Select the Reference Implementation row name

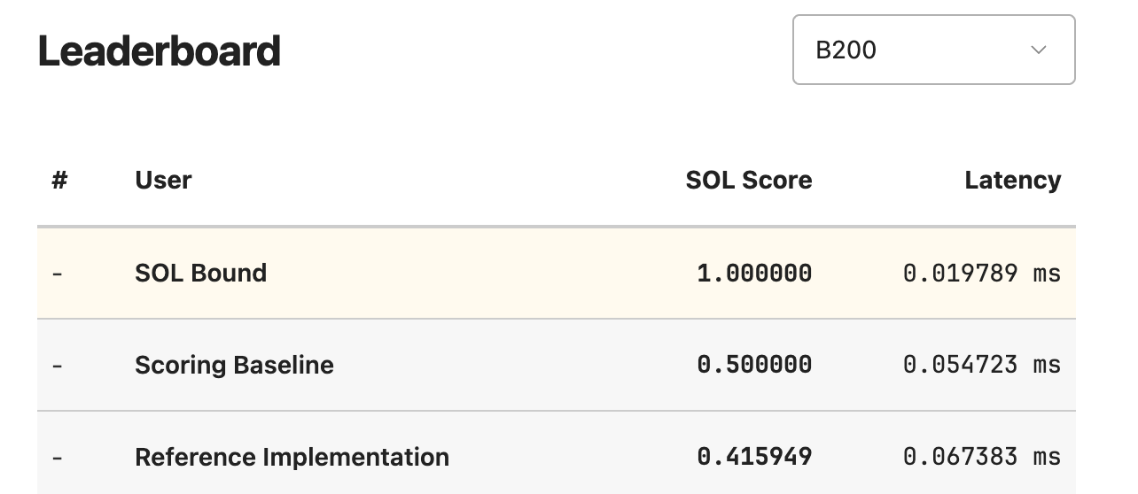292,457
